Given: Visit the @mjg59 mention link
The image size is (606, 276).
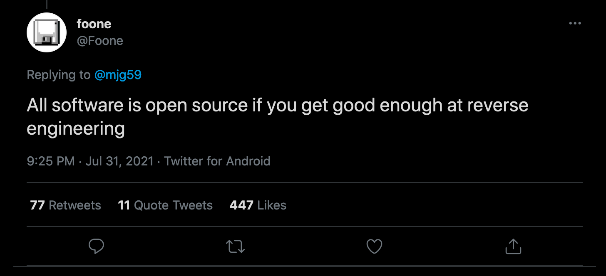Looking at the screenshot, I should [118, 75].
